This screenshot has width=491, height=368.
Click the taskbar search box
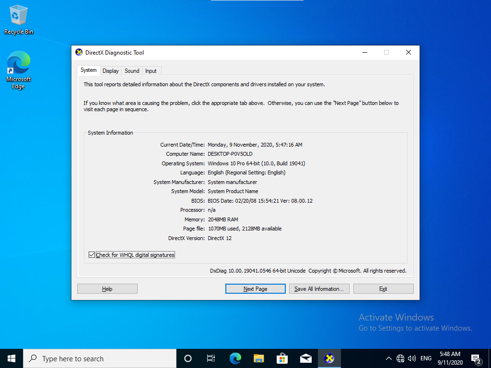pyautogui.click(x=100, y=358)
